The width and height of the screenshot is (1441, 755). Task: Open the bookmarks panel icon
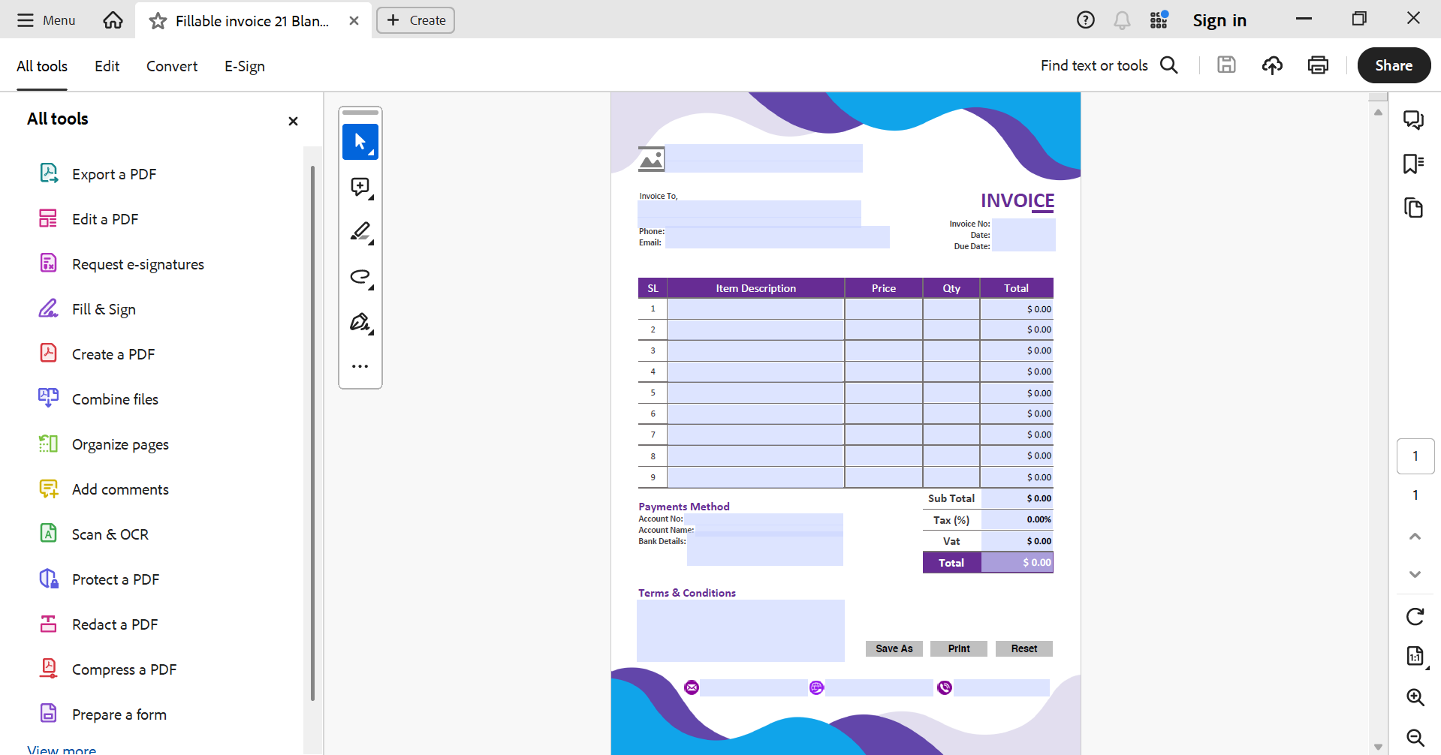pos(1413,164)
